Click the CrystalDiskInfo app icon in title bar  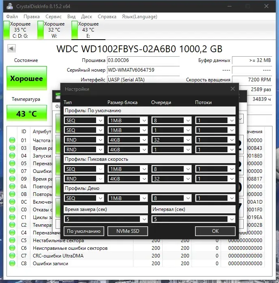(10, 6)
